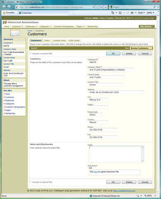Click the Google icon in search box

coord(111,7)
